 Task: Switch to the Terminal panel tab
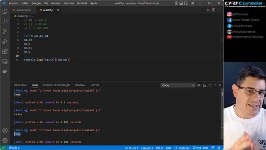(80, 85)
